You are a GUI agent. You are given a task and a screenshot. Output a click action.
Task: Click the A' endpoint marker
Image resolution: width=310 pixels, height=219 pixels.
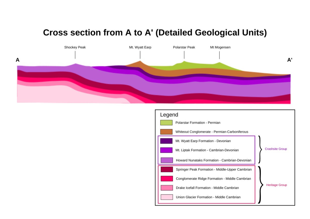click(x=290, y=60)
